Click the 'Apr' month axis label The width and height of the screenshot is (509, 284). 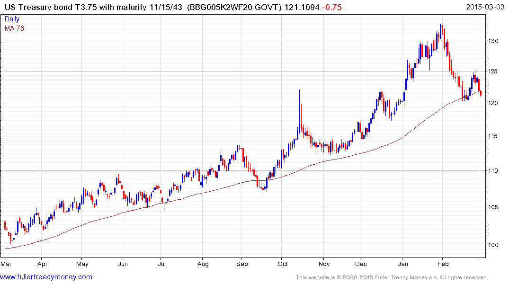[x=42, y=264]
